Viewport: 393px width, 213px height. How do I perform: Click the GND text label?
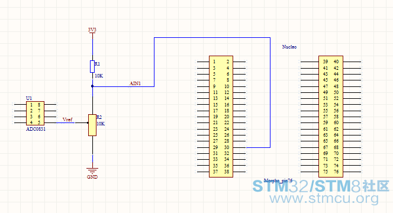pyautogui.click(x=92, y=177)
